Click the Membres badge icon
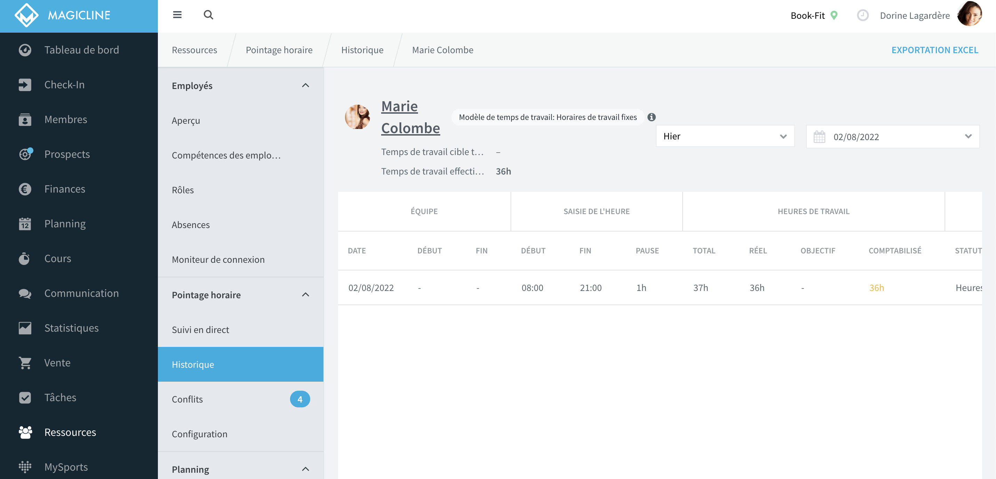The height and width of the screenshot is (479, 996). [x=25, y=120]
